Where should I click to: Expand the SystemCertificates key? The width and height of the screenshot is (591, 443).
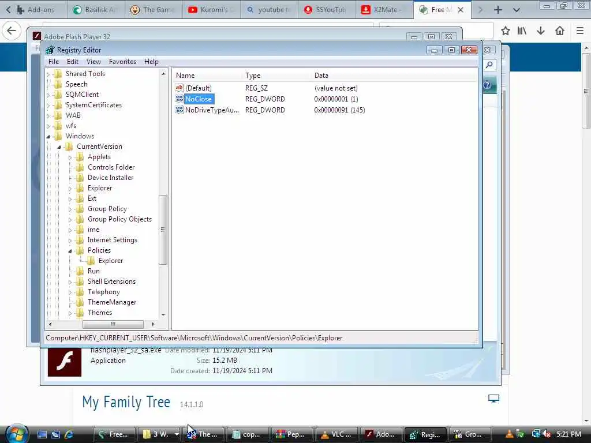(48, 106)
